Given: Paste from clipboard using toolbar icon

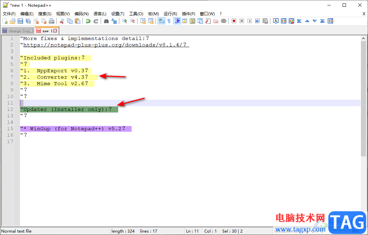Looking at the screenshot, I should pyautogui.click(x=78, y=21).
